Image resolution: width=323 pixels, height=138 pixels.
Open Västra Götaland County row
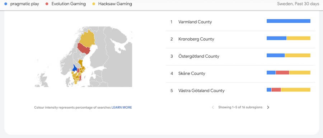pos(240,90)
